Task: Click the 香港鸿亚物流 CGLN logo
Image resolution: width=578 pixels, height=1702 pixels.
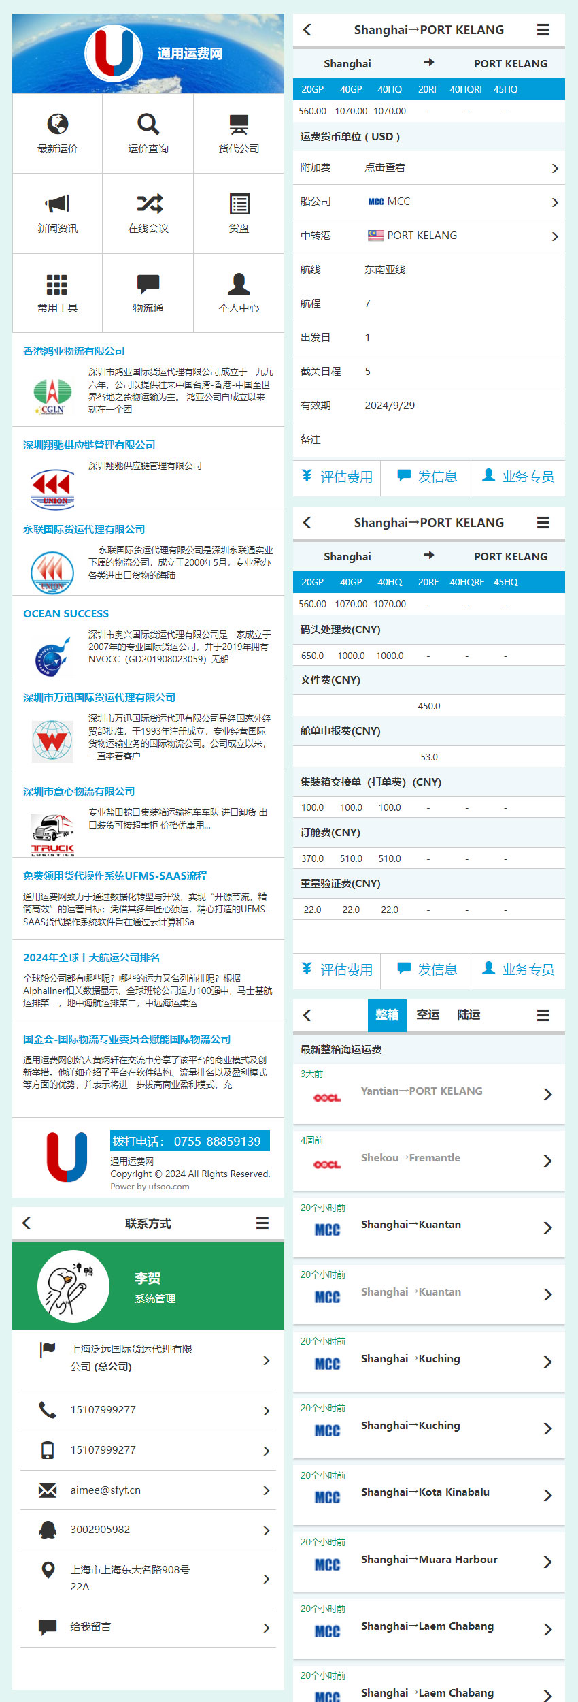Action: pos(52,397)
